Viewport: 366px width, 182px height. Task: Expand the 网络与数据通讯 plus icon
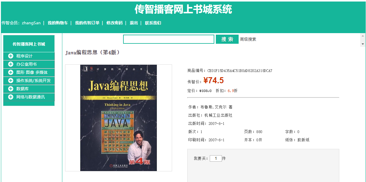(x=11, y=97)
